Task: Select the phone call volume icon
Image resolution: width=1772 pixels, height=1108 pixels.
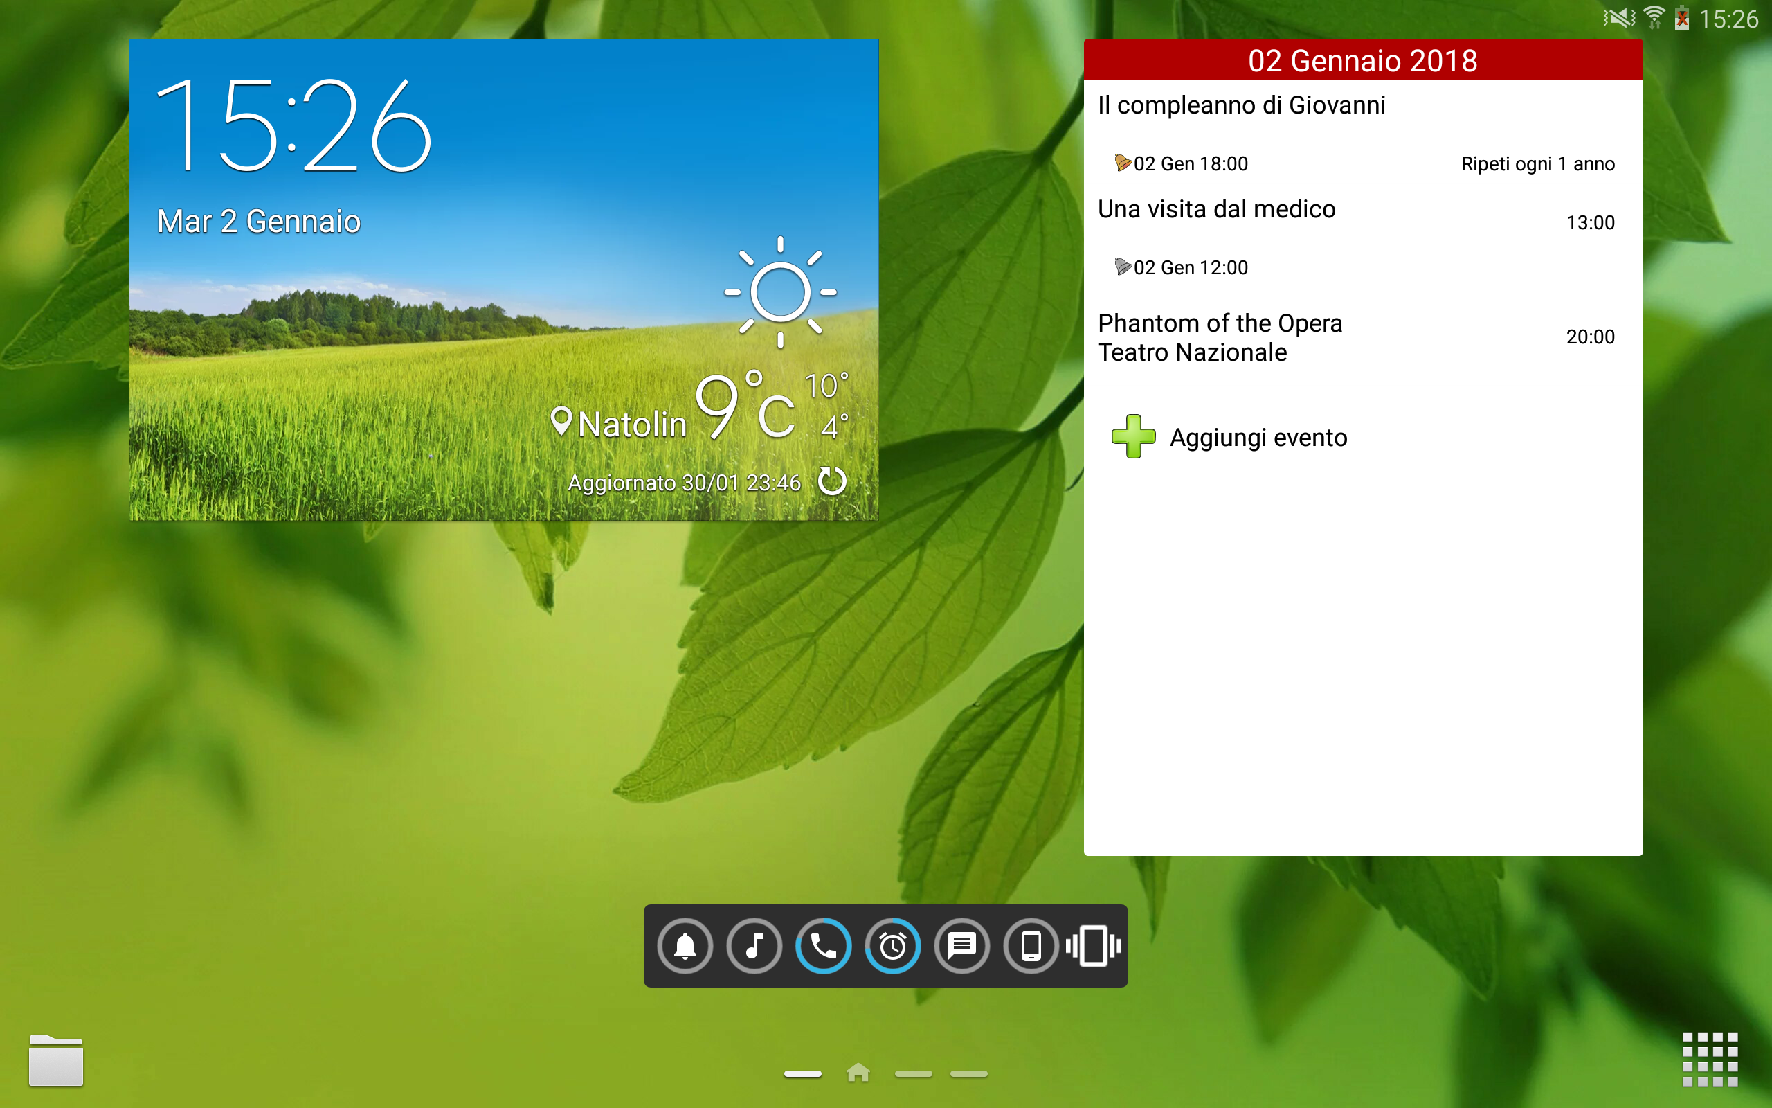Action: coord(823,946)
